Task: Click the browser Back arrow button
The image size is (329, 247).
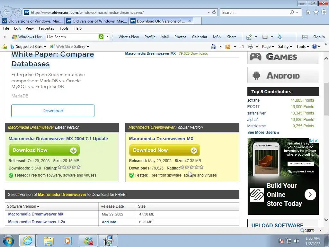Action: 6,12
